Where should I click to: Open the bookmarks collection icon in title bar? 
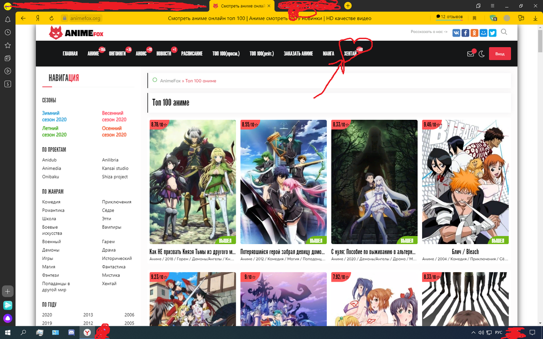coord(478,5)
